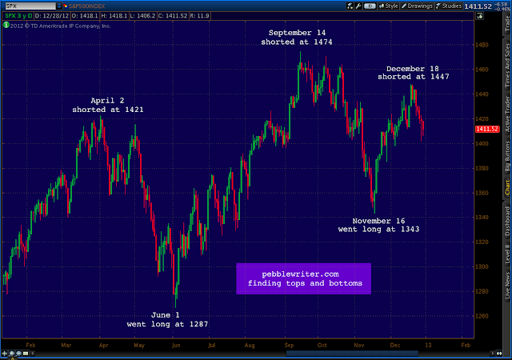
Task: Click the expand arrows icon at bottom right
Action: [x=499, y=353]
